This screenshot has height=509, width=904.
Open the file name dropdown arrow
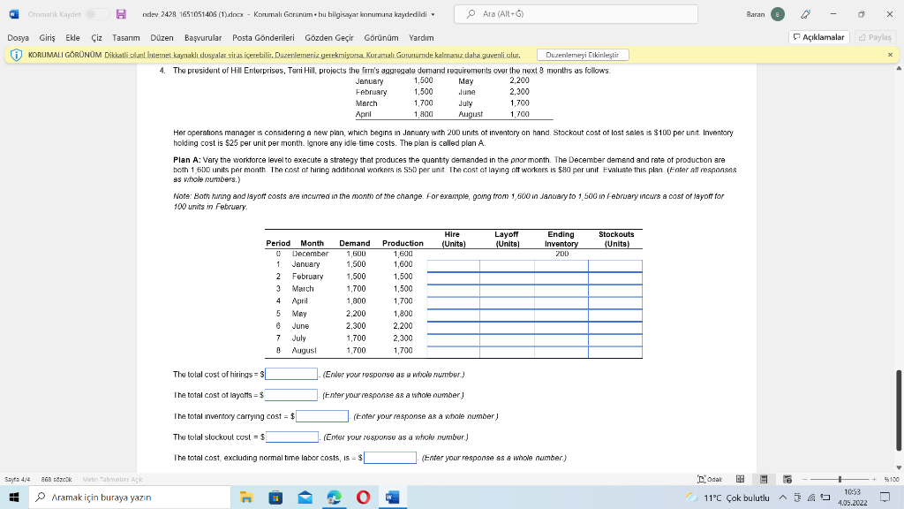click(x=433, y=14)
